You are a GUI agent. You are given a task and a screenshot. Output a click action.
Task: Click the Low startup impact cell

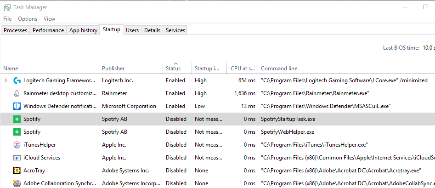click(200, 106)
